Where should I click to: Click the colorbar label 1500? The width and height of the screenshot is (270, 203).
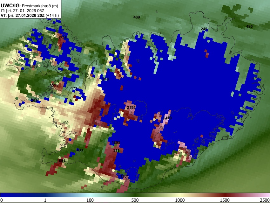pos(225,200)
